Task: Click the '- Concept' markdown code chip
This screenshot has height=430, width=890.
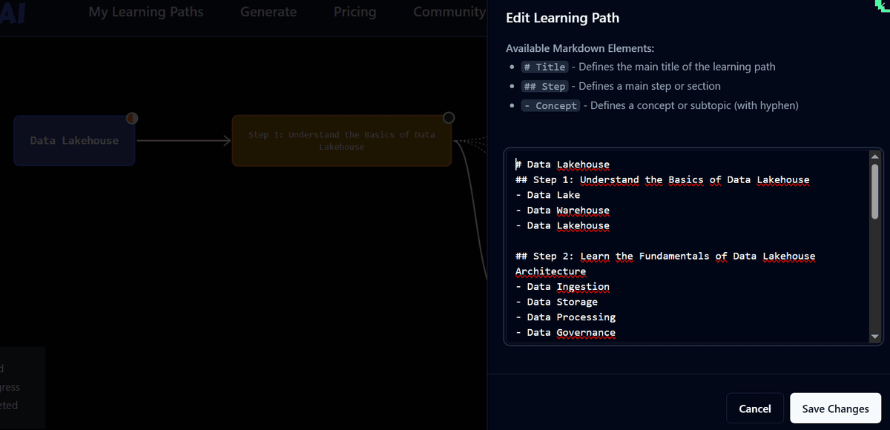Action: pyautogui.click(x=550, y=106)
